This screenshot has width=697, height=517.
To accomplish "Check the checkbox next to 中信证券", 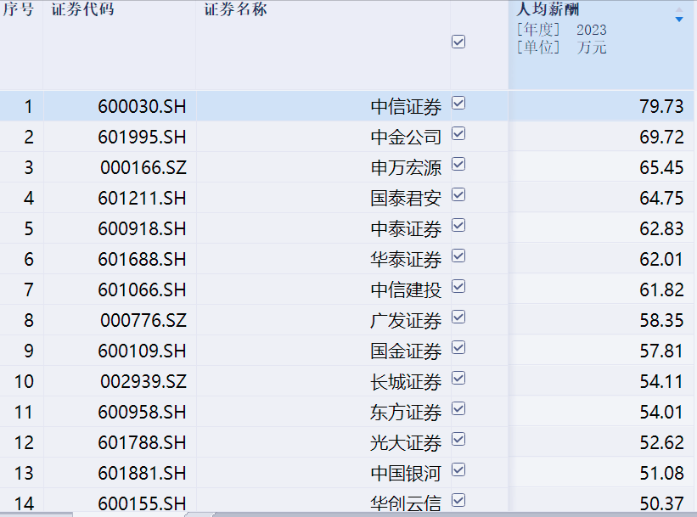I will click(x=458, y=104).
